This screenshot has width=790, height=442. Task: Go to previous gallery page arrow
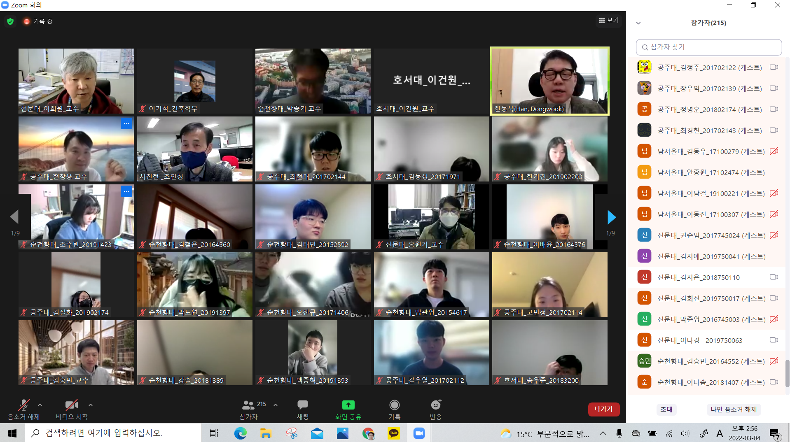tap(14, 217)
